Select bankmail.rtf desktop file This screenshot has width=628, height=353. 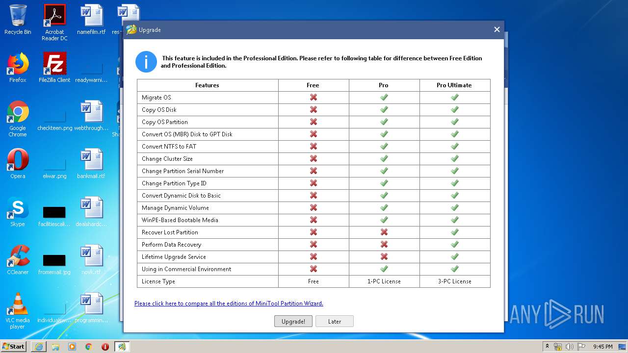[91, 164]
